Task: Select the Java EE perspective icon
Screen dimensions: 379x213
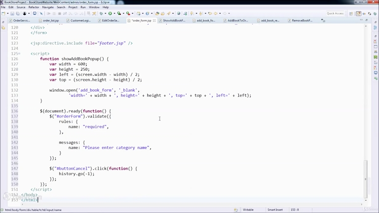Action: tap(359, 13)
